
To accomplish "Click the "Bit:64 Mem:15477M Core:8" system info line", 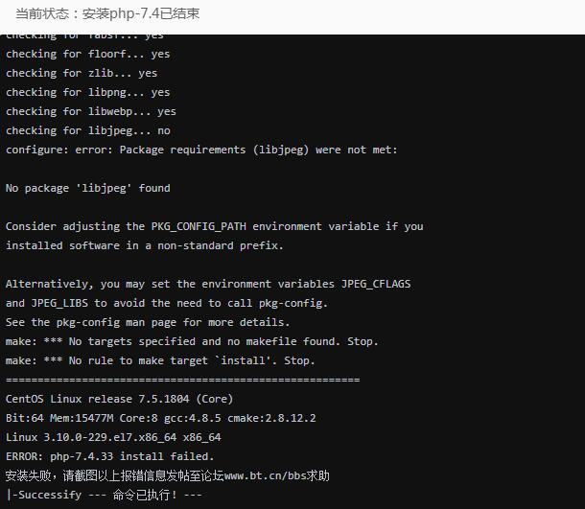I will [160, 418].
